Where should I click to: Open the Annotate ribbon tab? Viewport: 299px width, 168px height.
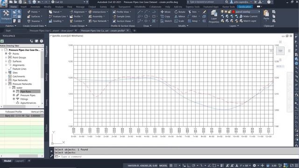[36, 7]
